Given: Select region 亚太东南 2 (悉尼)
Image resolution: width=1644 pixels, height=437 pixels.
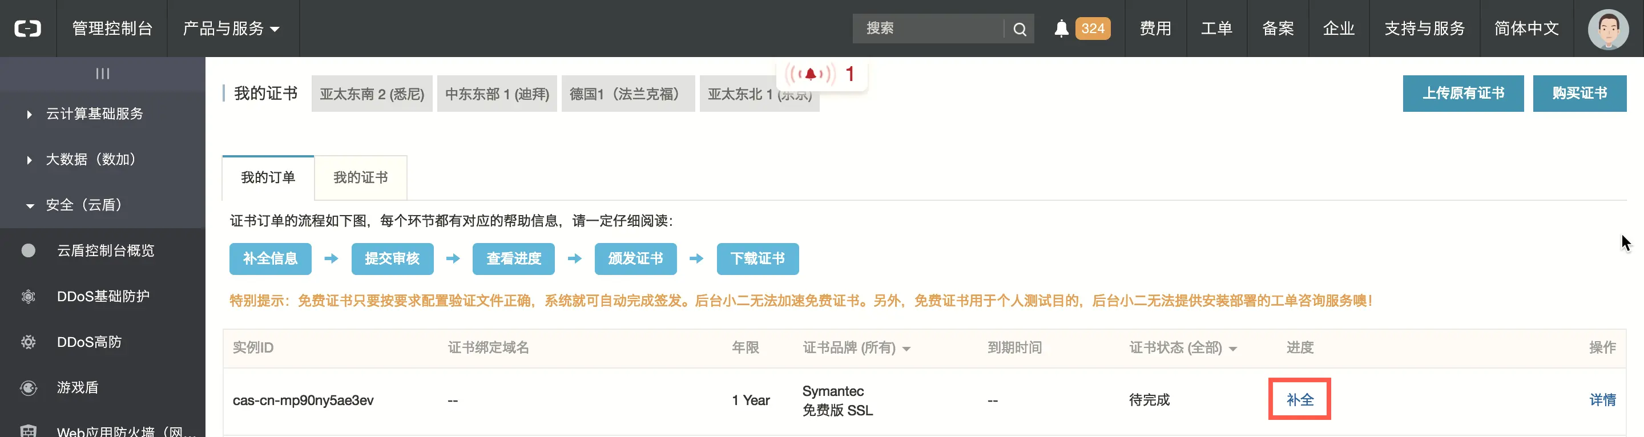Looking at the screenshot, I should pyautogui.click(x=372, y=94).
